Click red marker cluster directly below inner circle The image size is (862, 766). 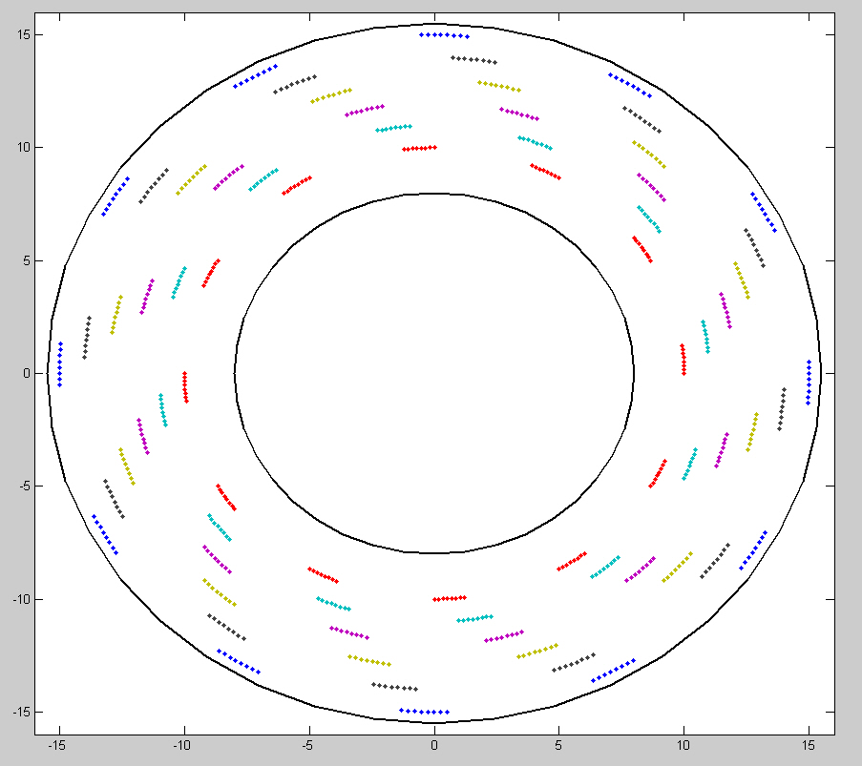(x=449, y=598)
